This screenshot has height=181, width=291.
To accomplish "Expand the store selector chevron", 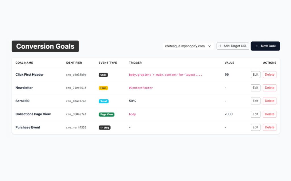I will click(x=210, y=46).
